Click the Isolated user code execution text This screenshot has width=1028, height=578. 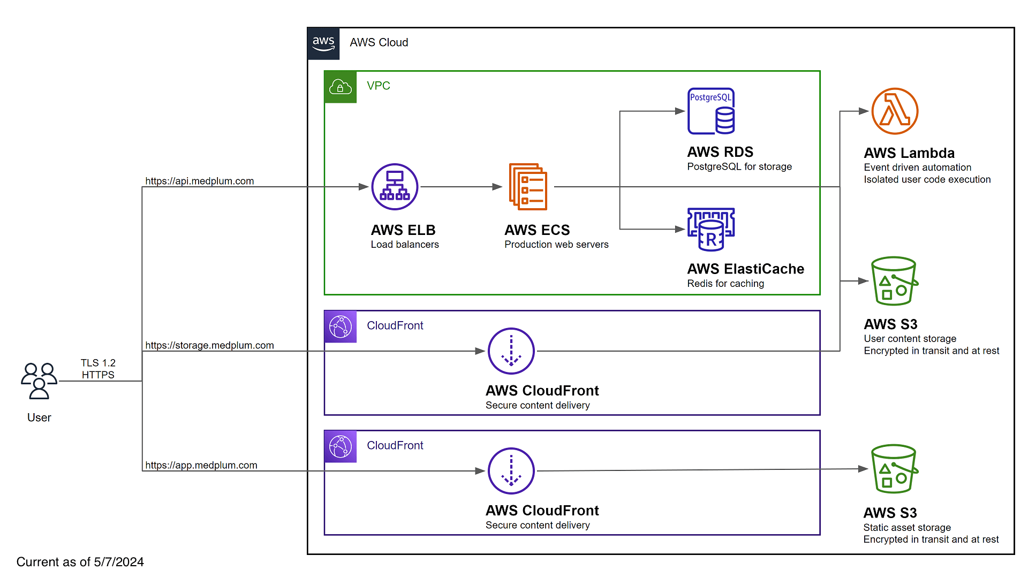927,179
